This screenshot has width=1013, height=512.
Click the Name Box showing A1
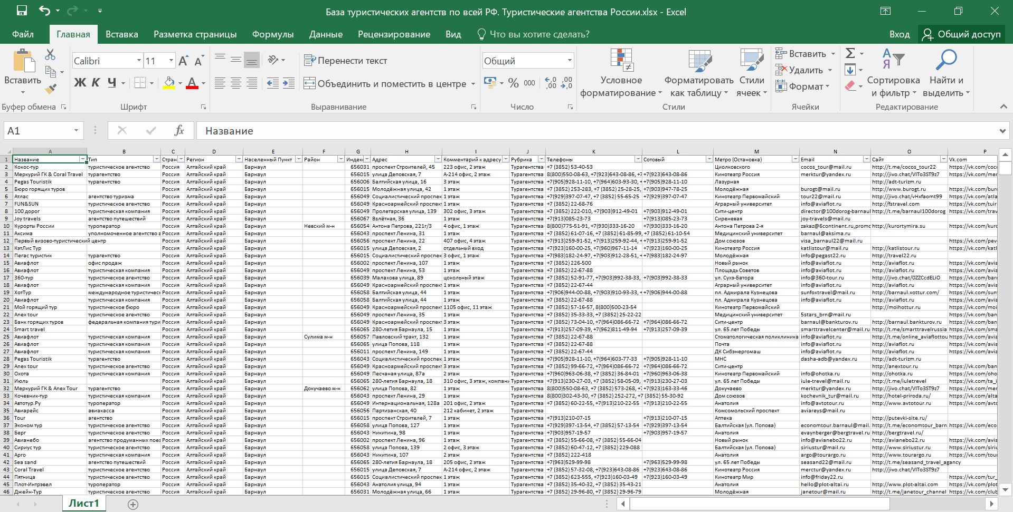click(37, 131)
